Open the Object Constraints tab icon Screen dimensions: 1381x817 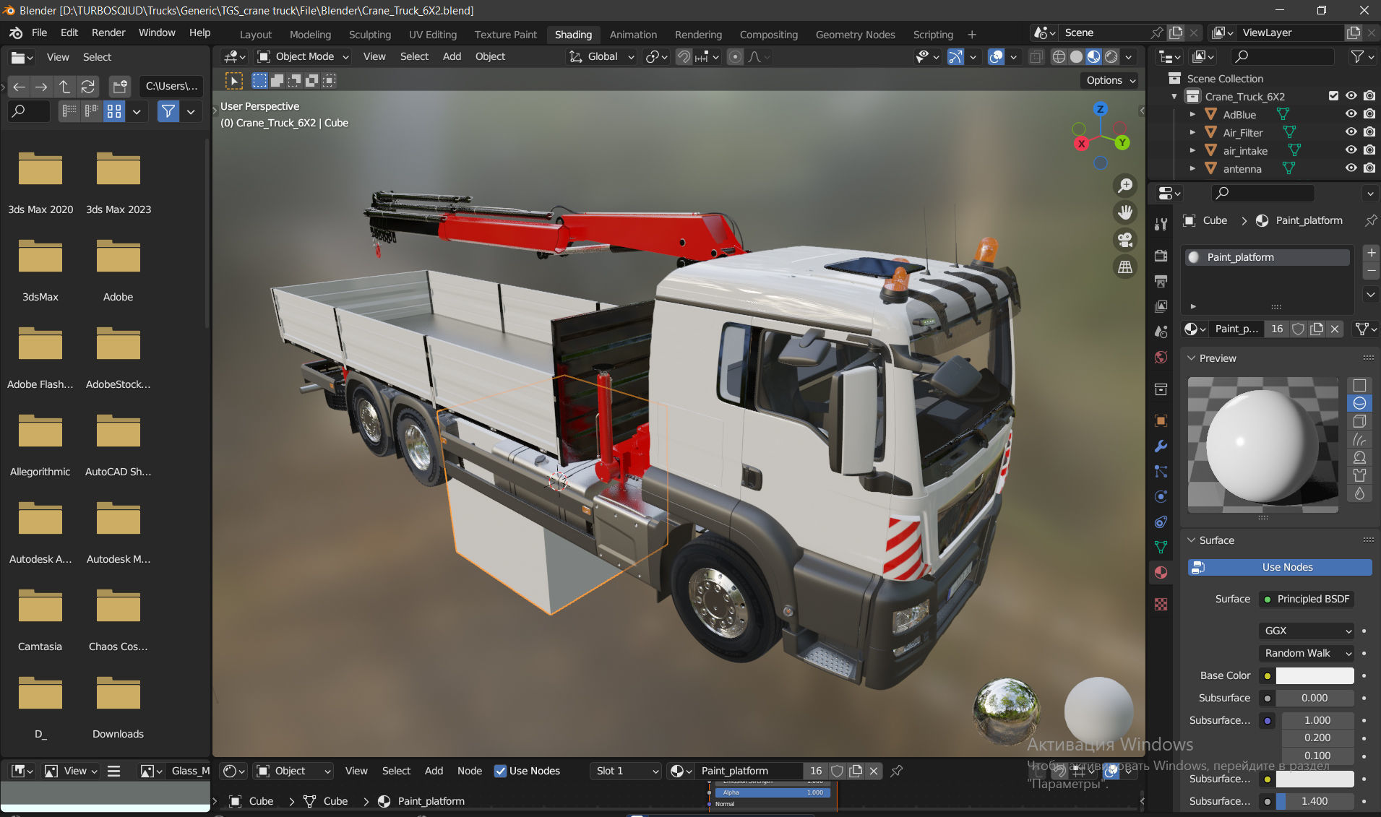1161,522
